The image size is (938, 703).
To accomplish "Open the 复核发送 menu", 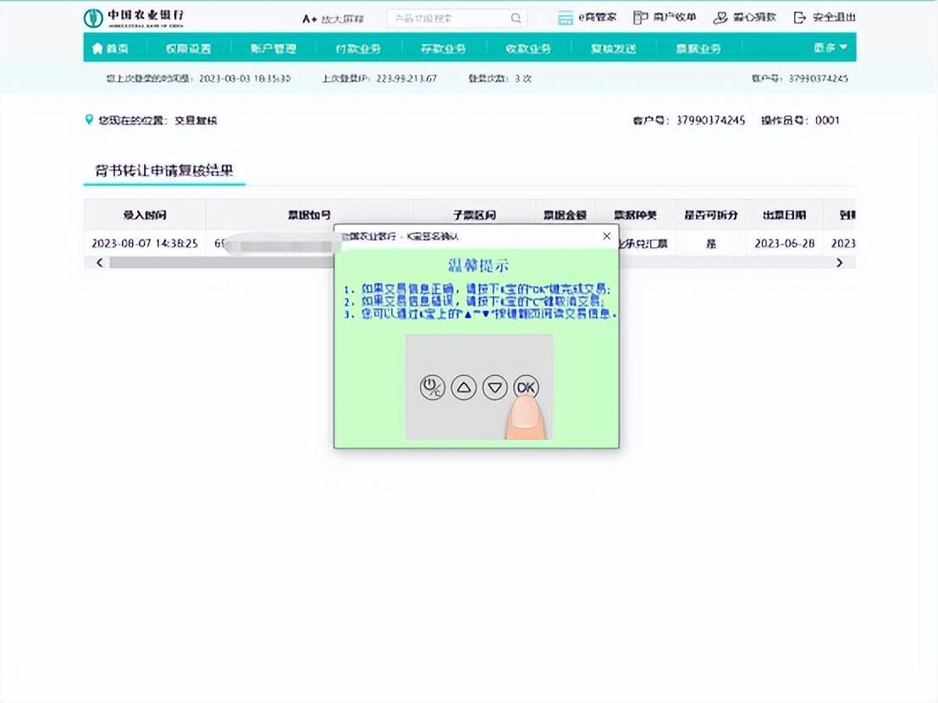I will 613,48.
